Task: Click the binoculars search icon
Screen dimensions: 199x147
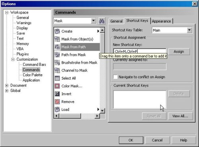Action: tap(101, 21)
